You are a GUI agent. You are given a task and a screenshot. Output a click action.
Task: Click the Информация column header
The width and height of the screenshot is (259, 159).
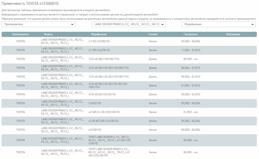(233, 34)
